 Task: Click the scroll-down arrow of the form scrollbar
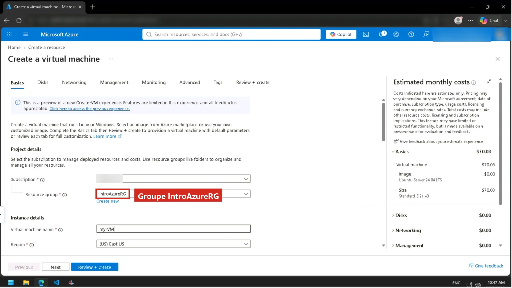[383, 246]
